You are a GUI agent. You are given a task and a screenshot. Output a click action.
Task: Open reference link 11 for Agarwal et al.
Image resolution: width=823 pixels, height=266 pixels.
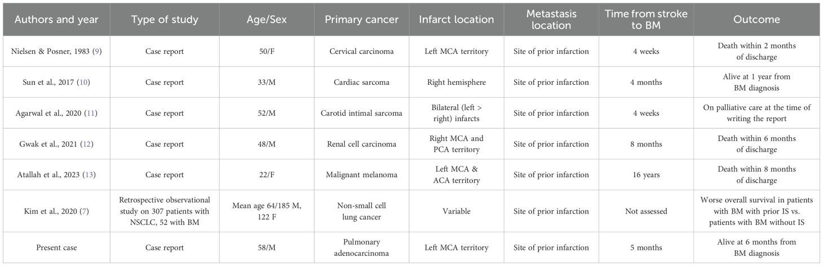[90, 113]
